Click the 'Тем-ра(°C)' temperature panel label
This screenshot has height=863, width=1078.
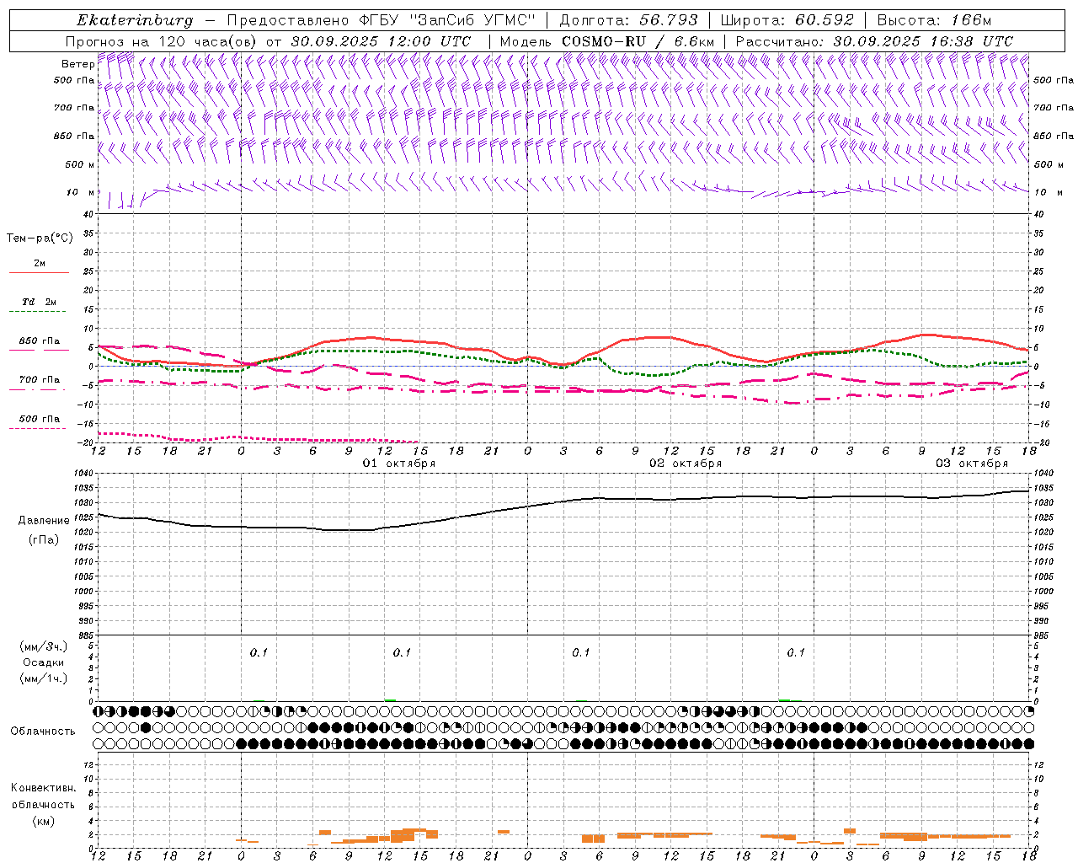tap(40, 239)
